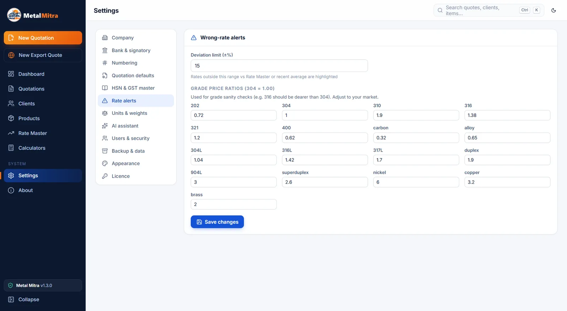Viewport: 567px width, 311px height.
Task: Open the Company settings section
Action: (136, 38)
